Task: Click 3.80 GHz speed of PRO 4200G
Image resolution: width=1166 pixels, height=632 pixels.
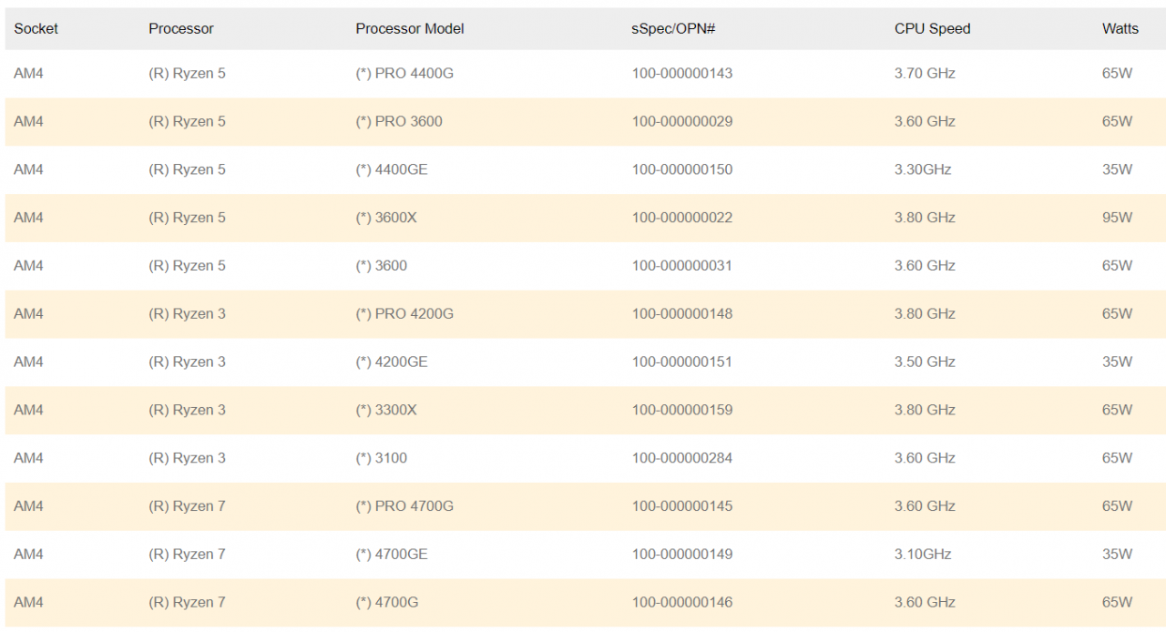Action: tap(925, 314)
